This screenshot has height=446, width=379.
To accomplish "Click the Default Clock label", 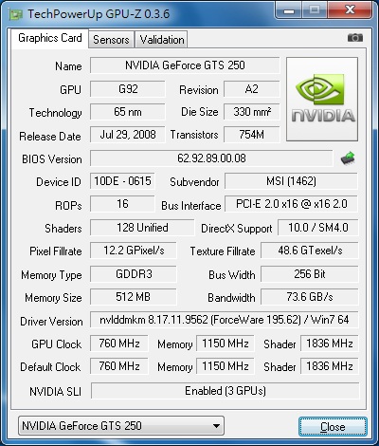I will (50, 367).
